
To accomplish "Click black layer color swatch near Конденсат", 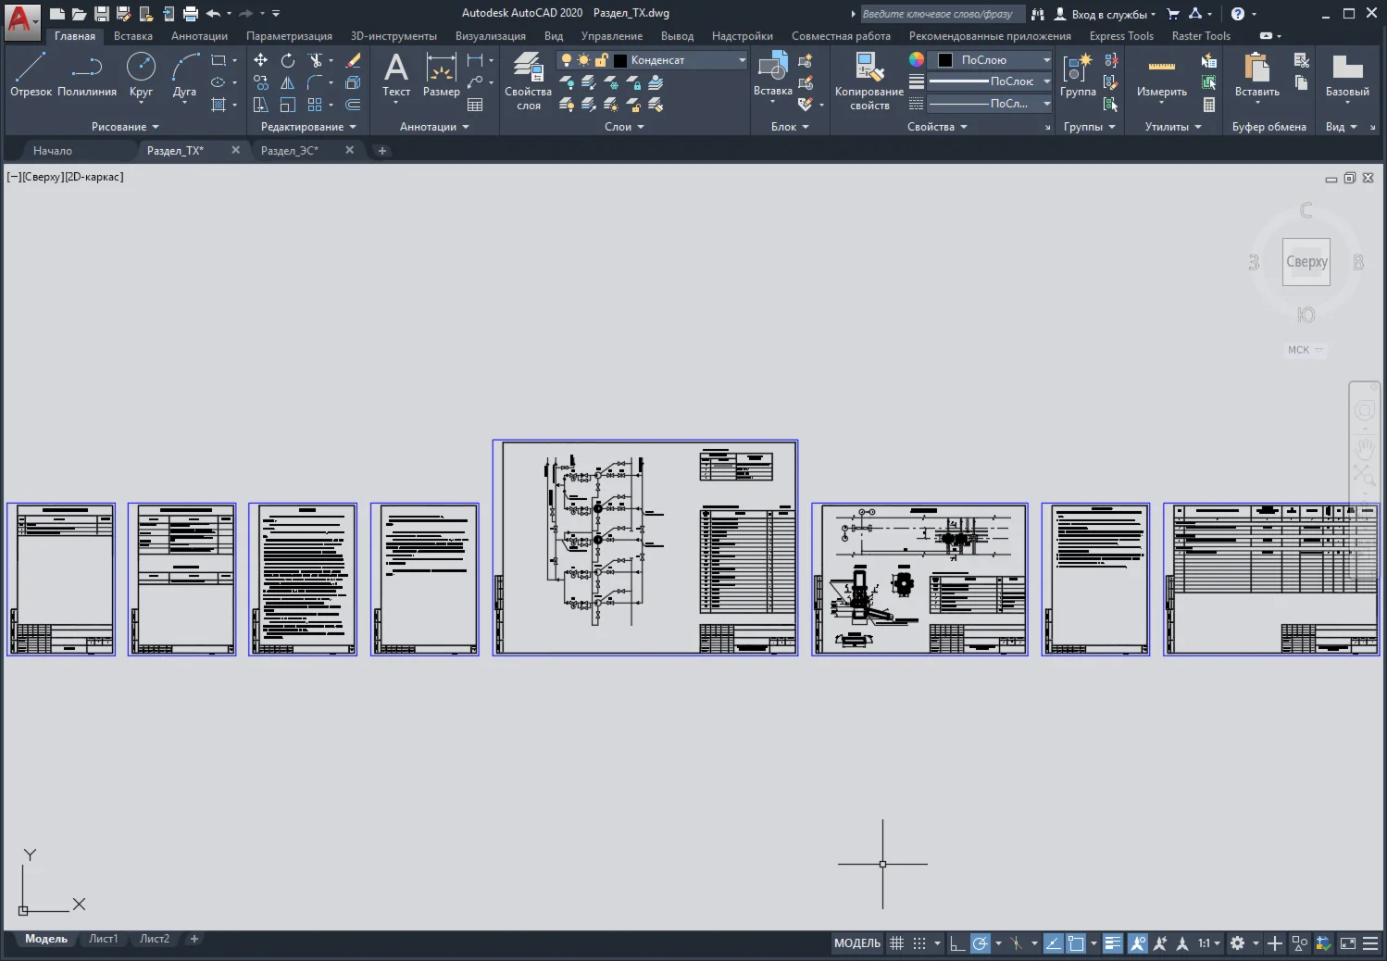I will 620,60.
